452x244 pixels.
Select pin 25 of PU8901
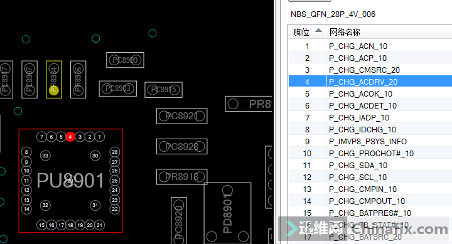tap(115, 181)
